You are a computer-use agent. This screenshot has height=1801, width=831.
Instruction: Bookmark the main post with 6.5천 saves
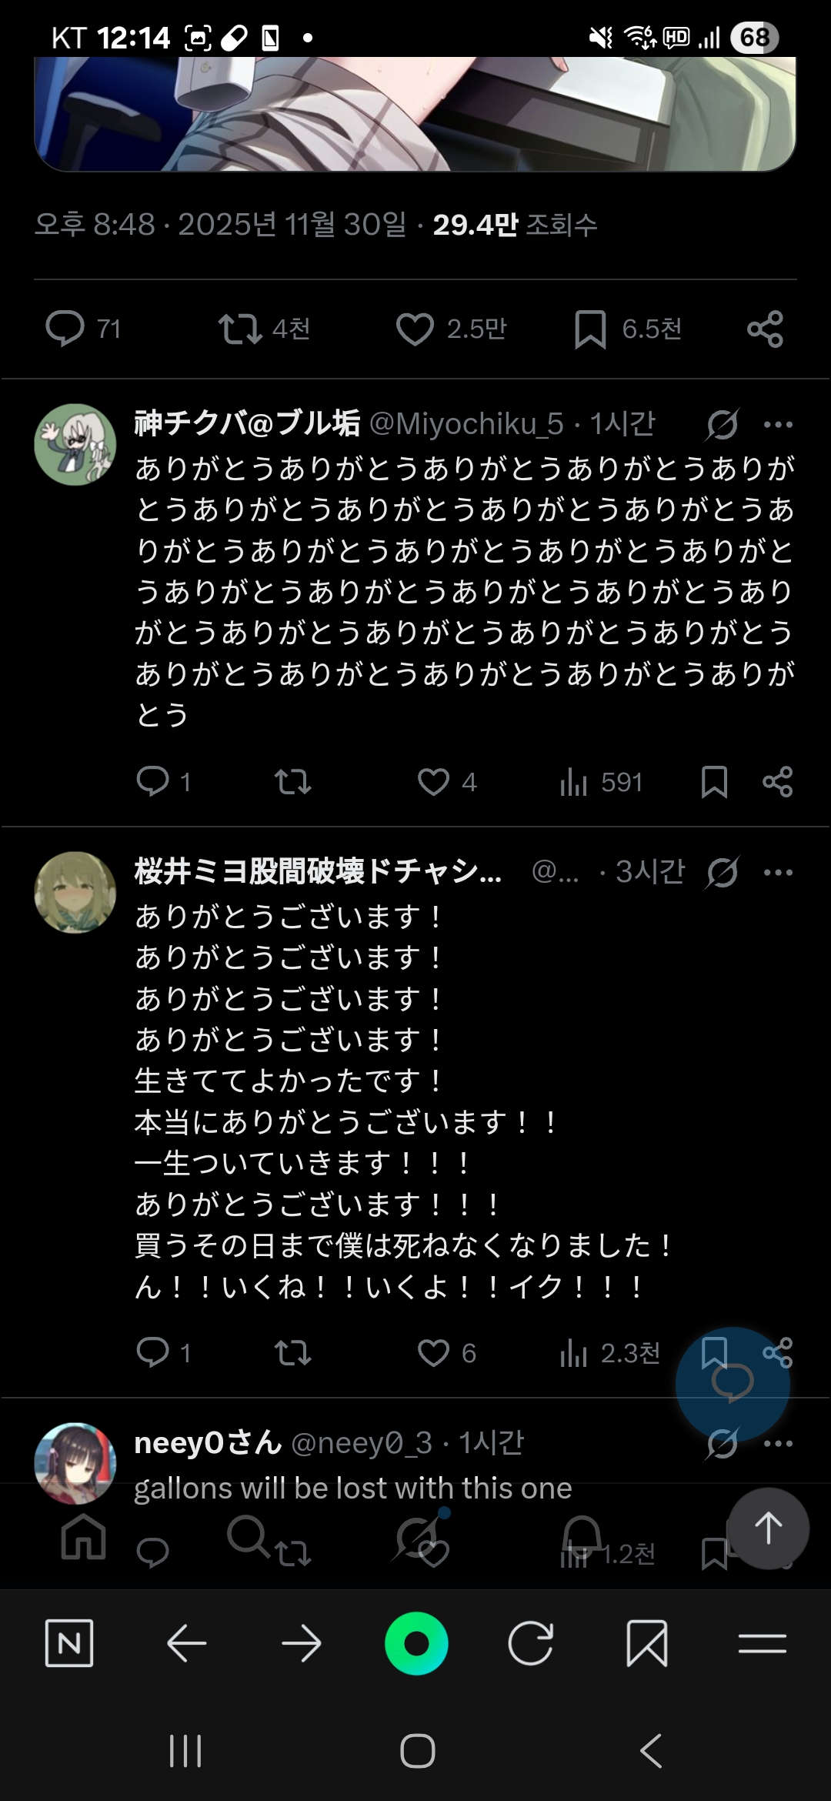pyautogui.click(x=590, y=329)
